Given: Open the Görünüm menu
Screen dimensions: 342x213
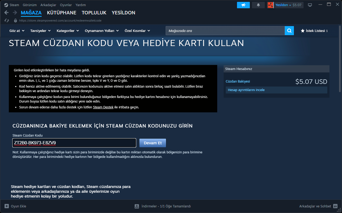Looking at the screenshot, I should [30, 5].
